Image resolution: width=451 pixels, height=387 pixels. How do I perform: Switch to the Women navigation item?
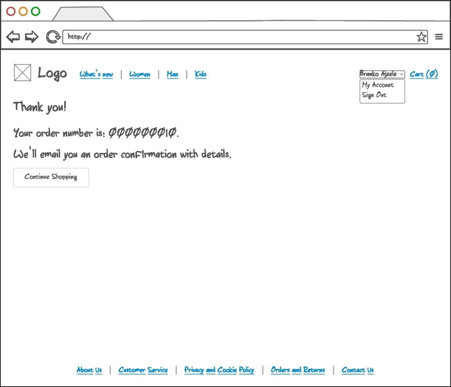coord(140,74)
